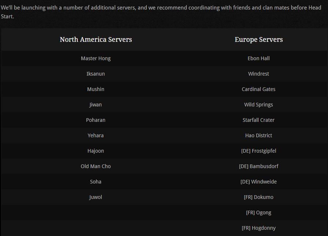Select the Yehara server row
Image resolution: width=328 pixels, height=236 pixels.
tap(96, 135)
